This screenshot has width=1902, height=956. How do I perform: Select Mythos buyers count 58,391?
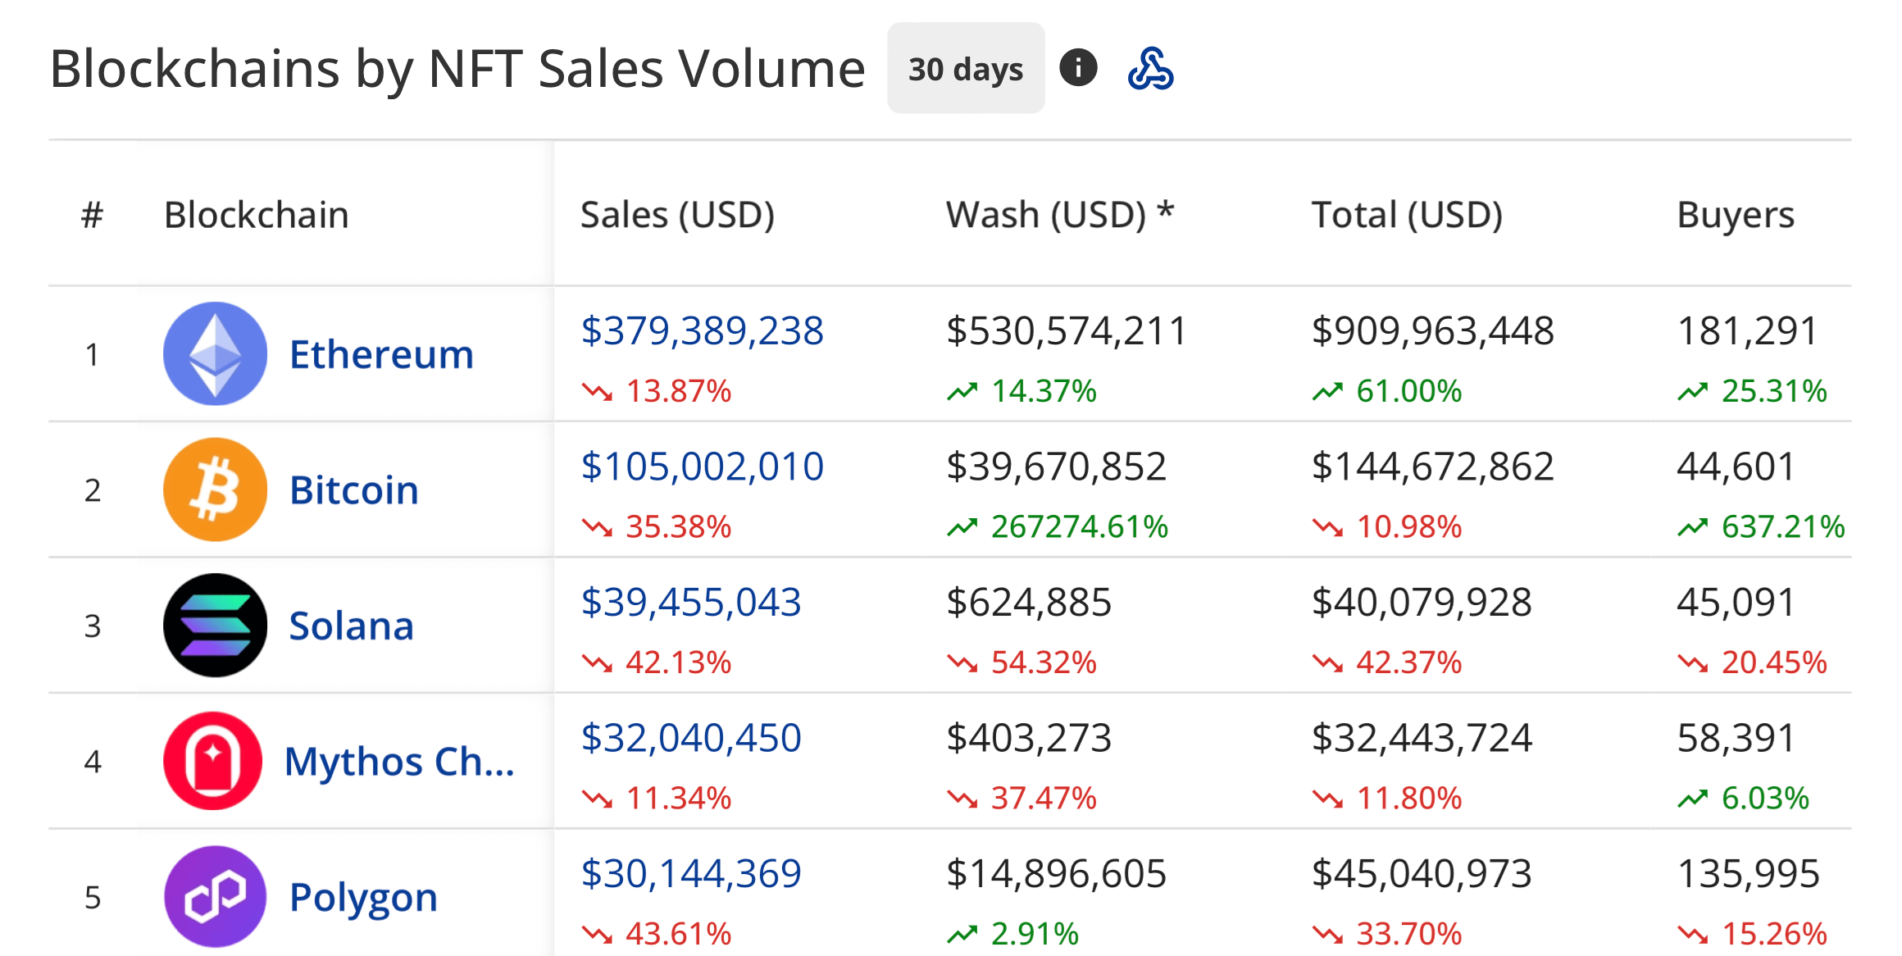coord(1736,738)
